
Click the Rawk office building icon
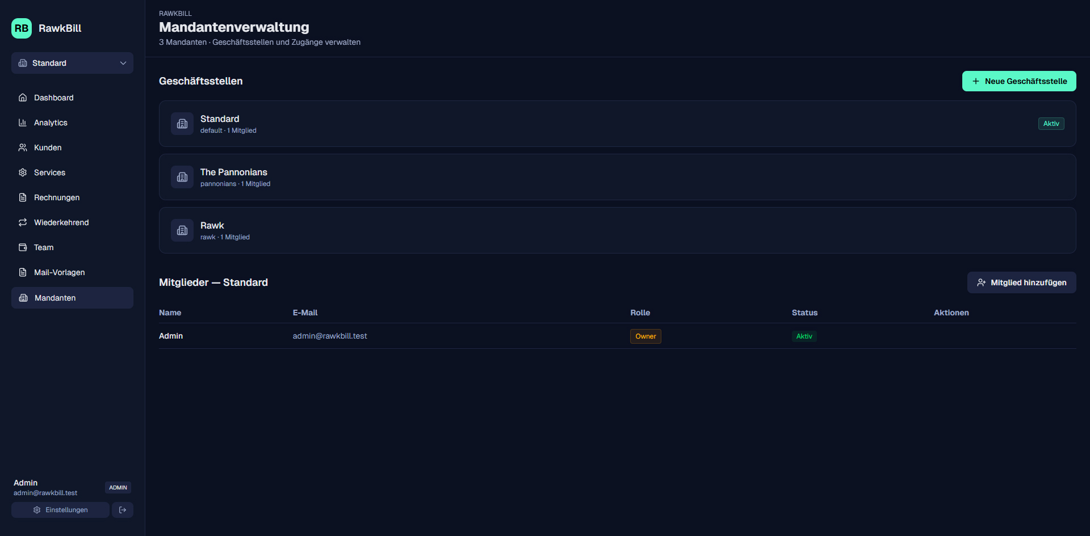[182, 230]
